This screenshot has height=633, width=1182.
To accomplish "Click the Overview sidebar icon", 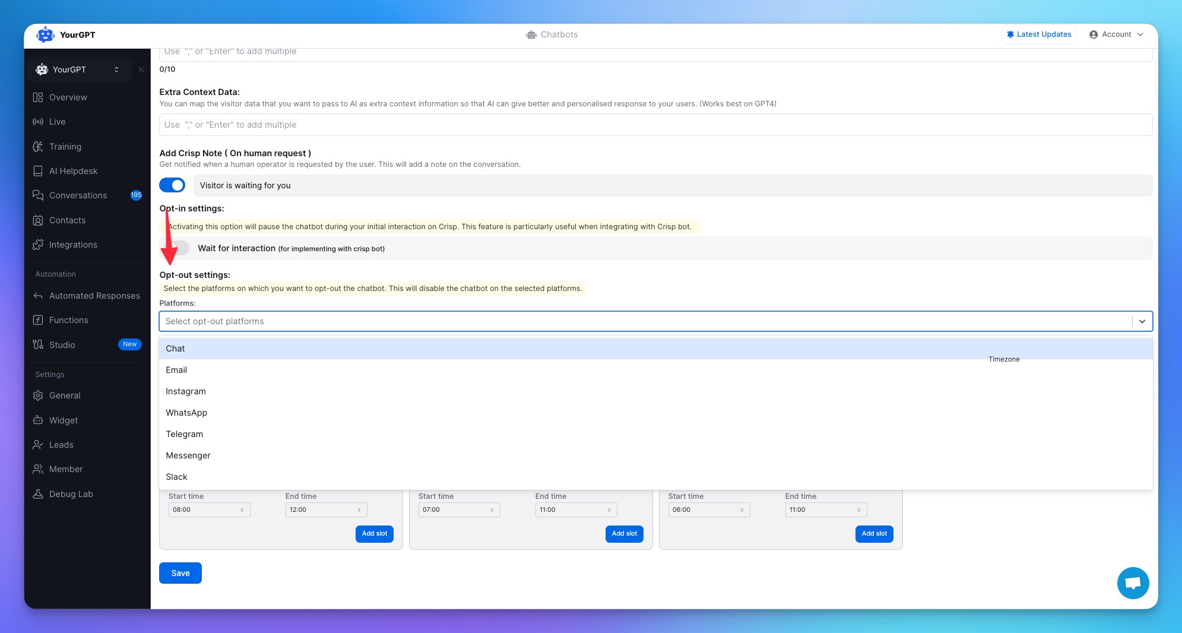I will coord(38,97).
